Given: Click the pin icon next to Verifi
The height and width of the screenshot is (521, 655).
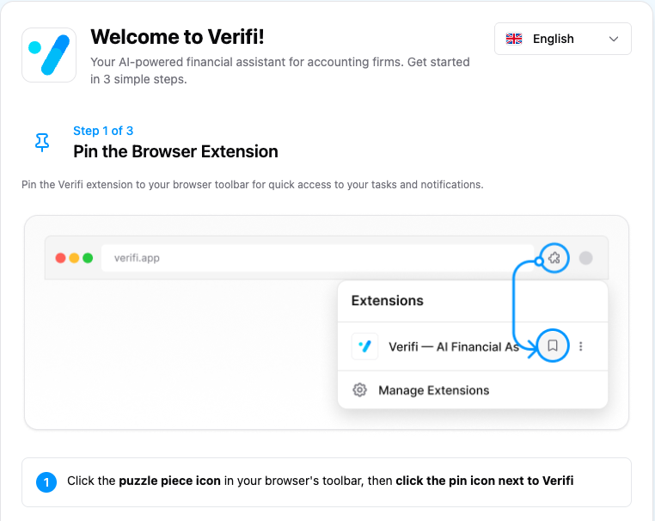Looking at the screenshot, I should [554, 346].
